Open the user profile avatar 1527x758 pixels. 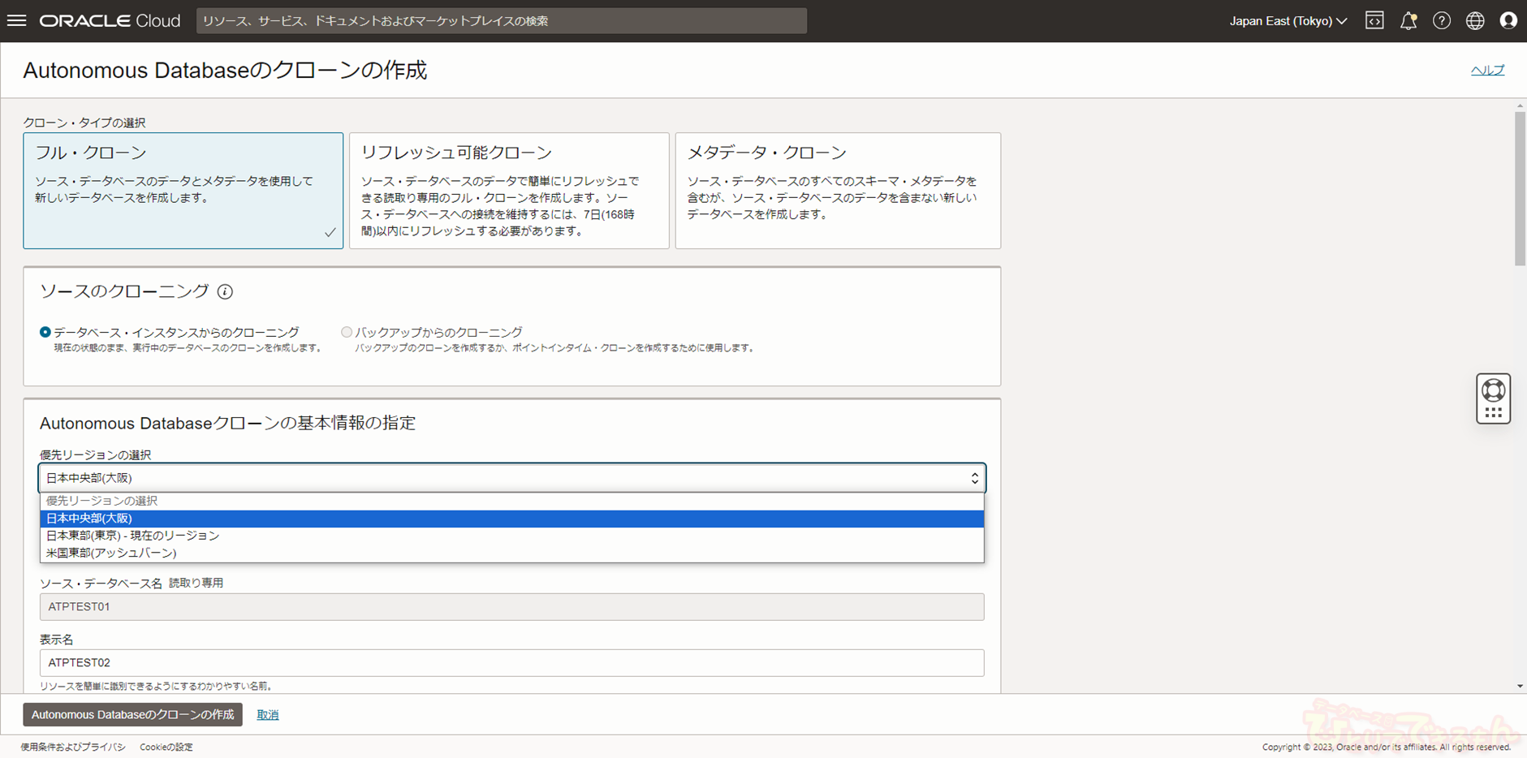click(x=1508, y=21)
